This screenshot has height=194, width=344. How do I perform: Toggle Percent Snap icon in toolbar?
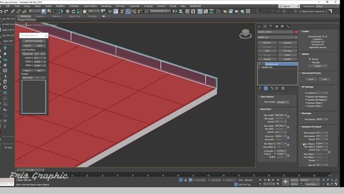click(134, 11)
